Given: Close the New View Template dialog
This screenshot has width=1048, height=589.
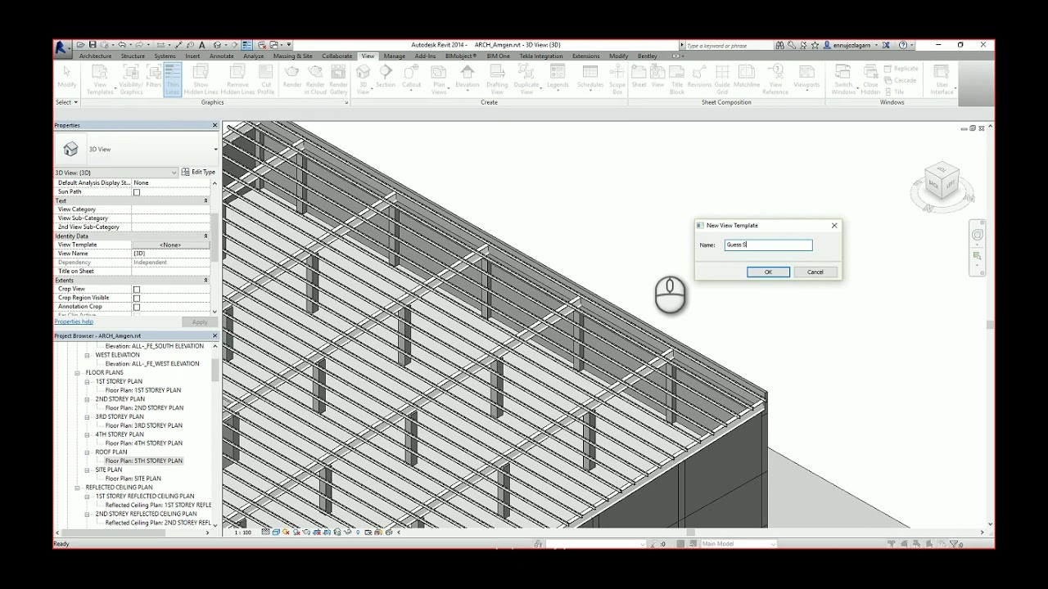Looking at the screenshot, I should (x=834, y=226).
